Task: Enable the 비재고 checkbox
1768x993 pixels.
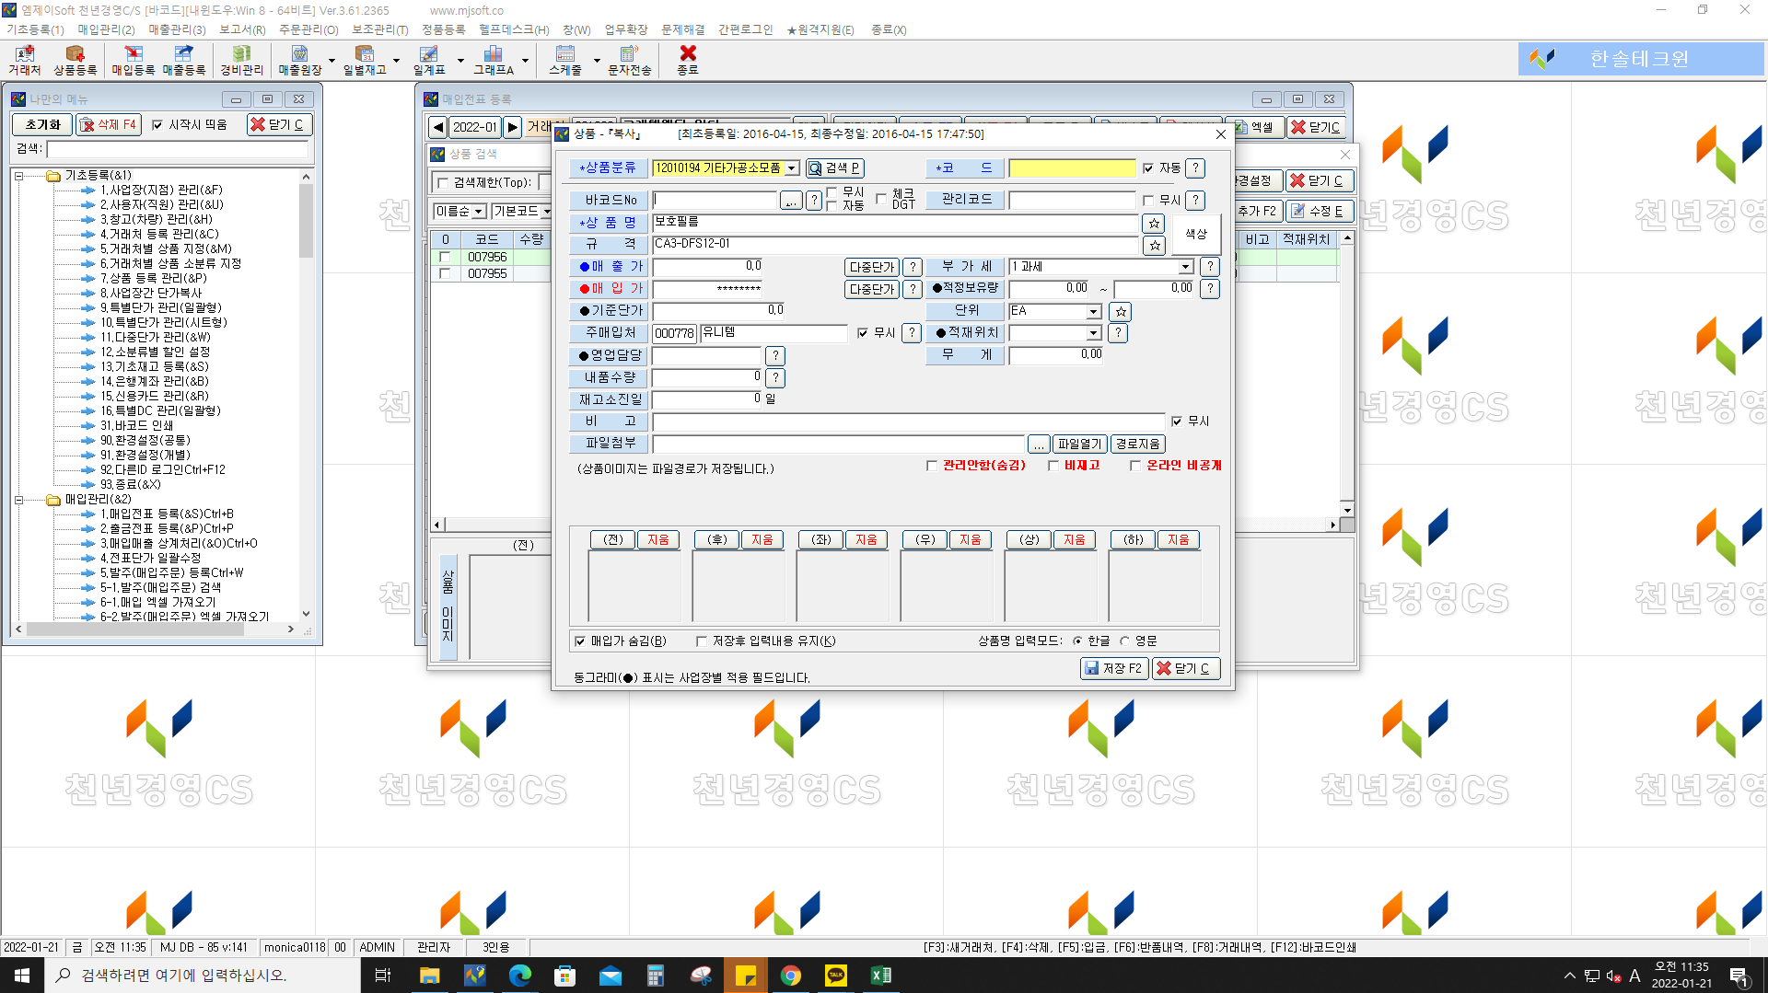Action: point(1053,466)
